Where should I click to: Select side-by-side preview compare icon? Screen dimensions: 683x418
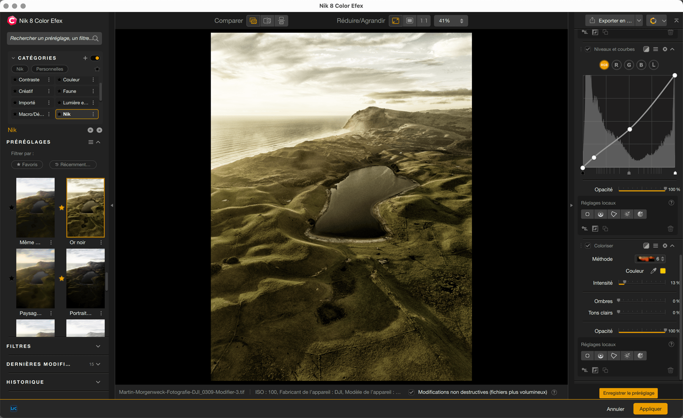281,21
